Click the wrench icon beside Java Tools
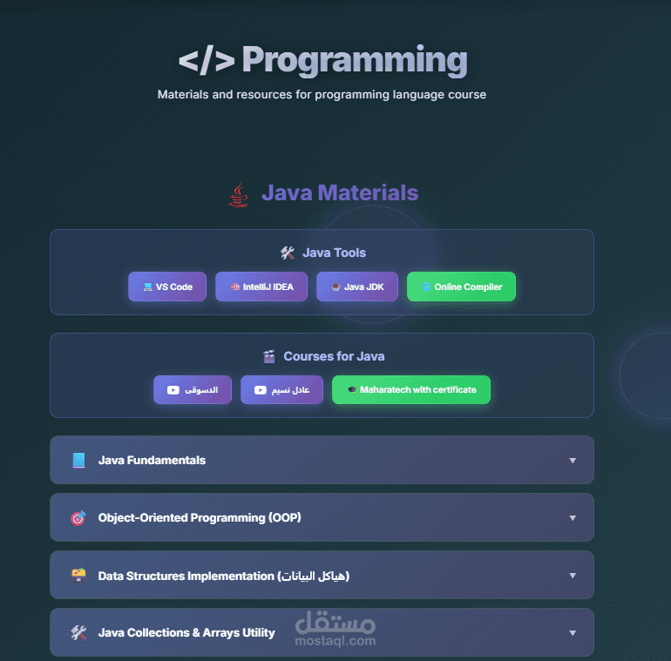This screenshot has width=671, height=661. [288, 253]
